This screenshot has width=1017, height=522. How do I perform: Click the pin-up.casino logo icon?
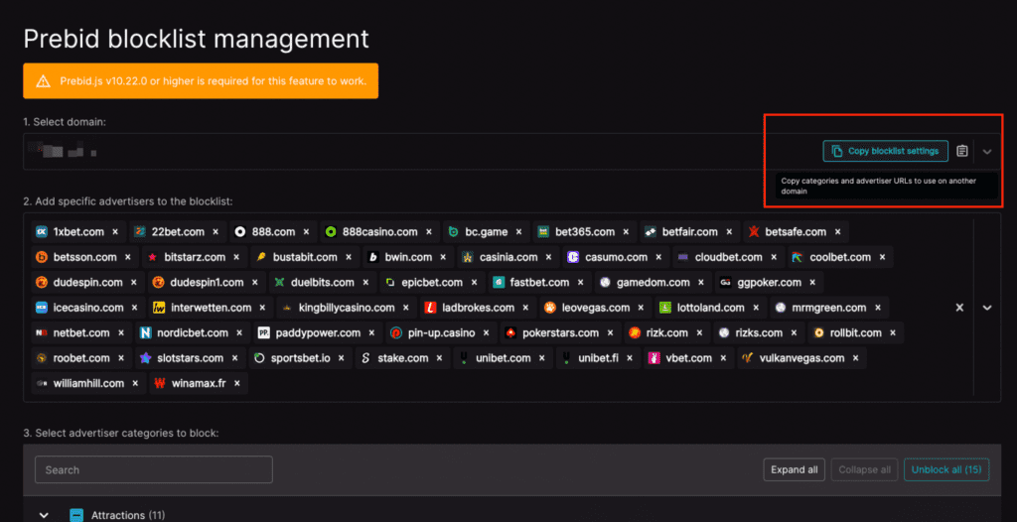[x=396, y=332]
